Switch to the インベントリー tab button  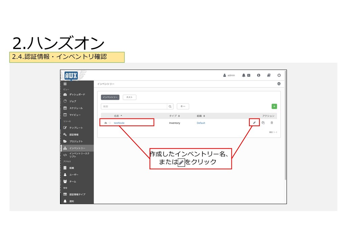pos(110,97)
